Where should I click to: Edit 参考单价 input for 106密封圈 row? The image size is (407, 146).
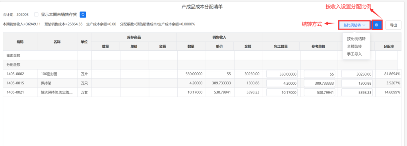point(319,74)
